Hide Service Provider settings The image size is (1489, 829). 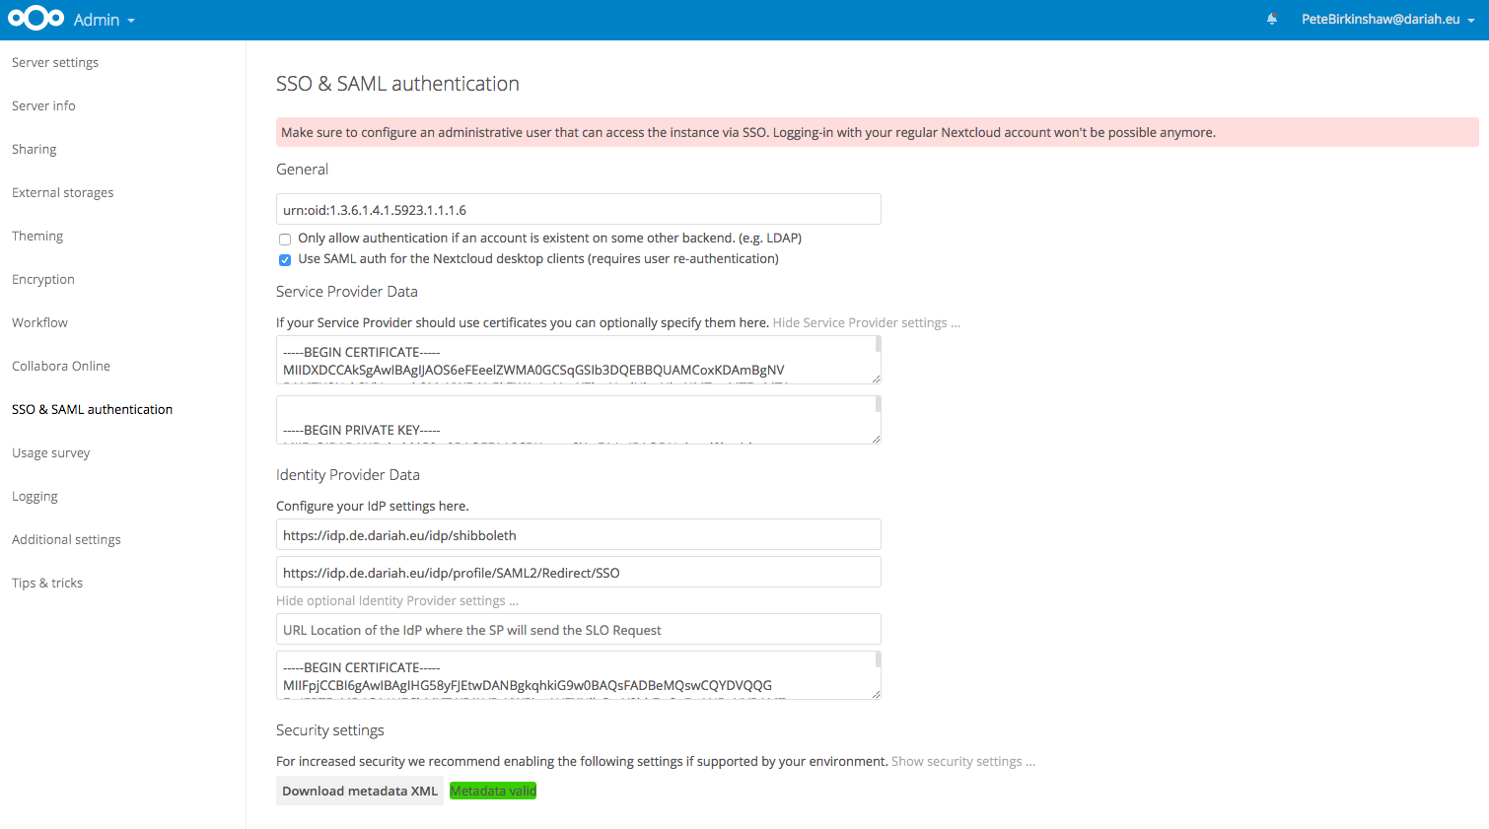[866, 322]
